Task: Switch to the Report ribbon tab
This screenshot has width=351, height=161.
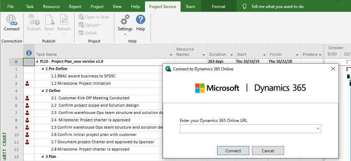Action: 75,7
